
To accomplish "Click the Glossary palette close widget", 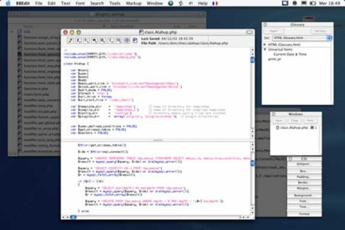I will coord(265,25).
